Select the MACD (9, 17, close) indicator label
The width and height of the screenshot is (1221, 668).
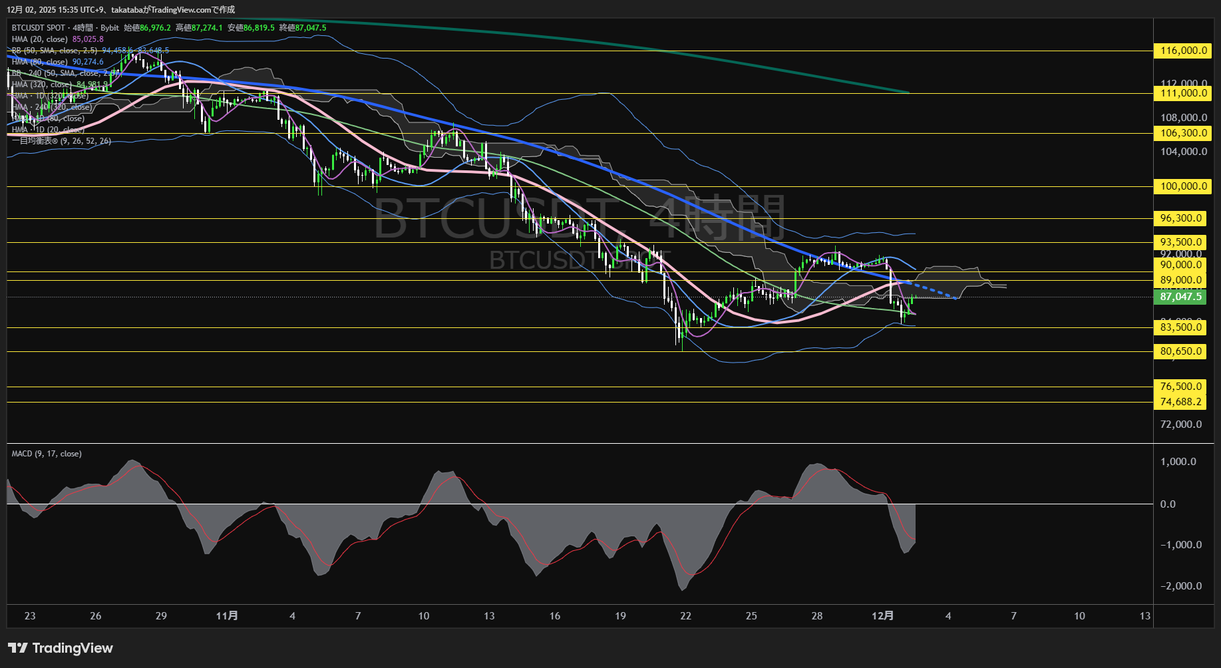point(45,453)
